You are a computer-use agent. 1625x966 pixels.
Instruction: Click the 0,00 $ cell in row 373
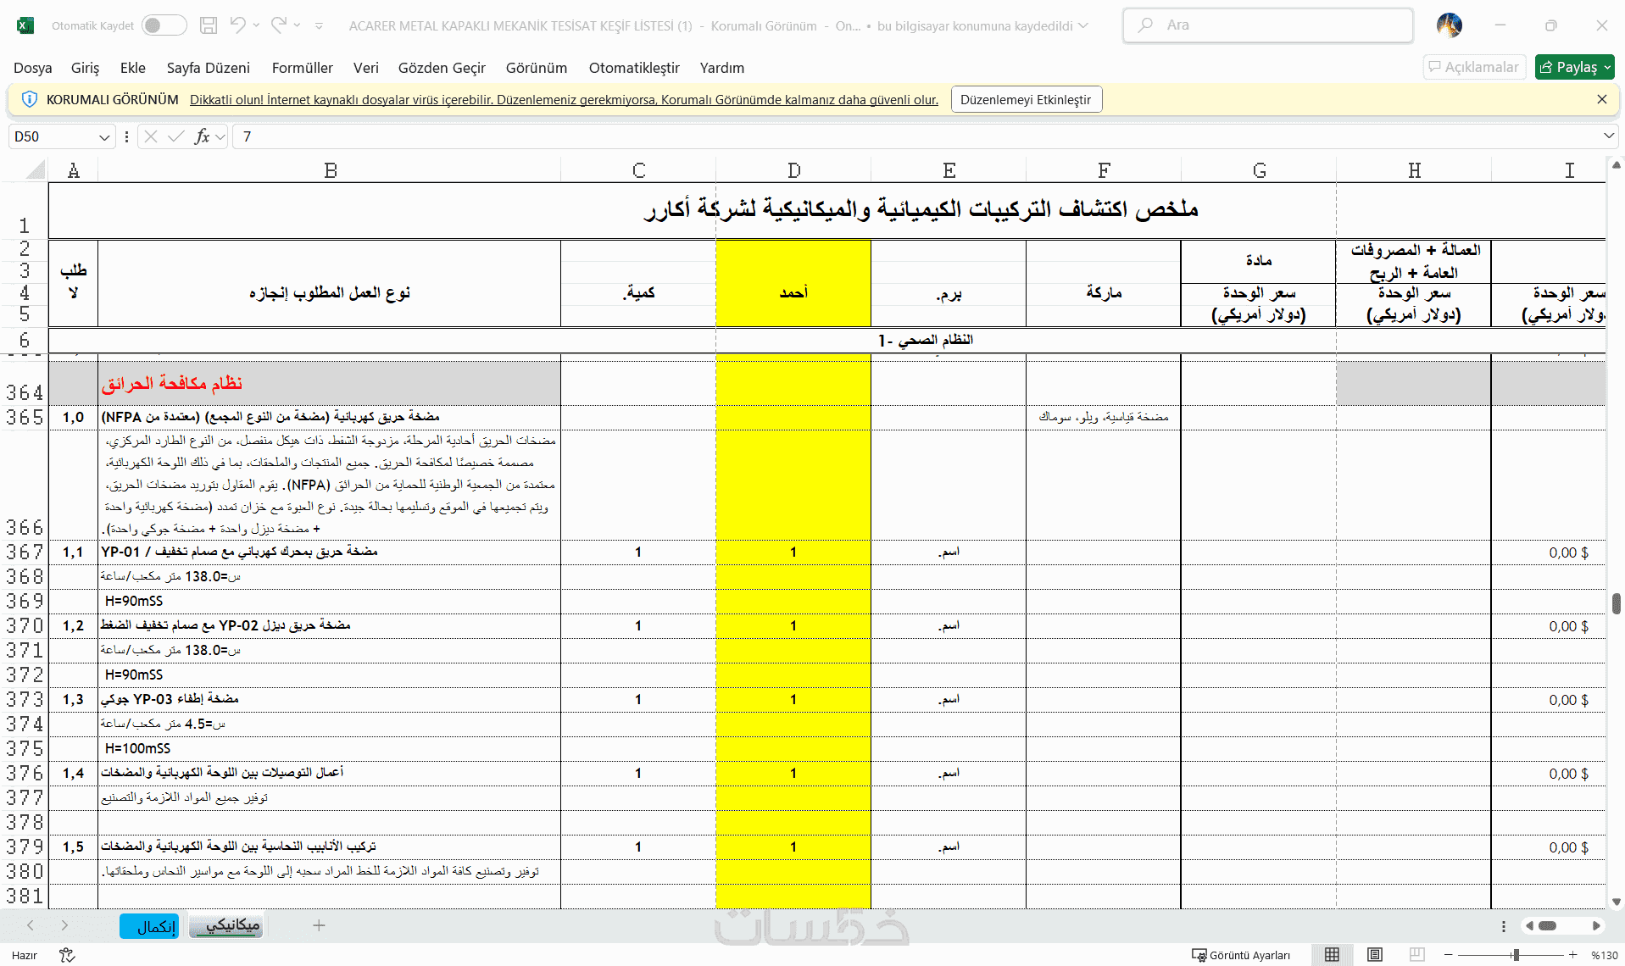click(x=1549, y=700)
